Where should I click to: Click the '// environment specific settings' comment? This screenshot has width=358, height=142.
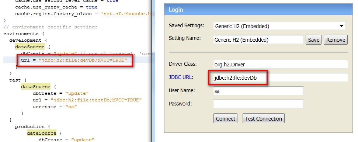(x=51, y=27)
